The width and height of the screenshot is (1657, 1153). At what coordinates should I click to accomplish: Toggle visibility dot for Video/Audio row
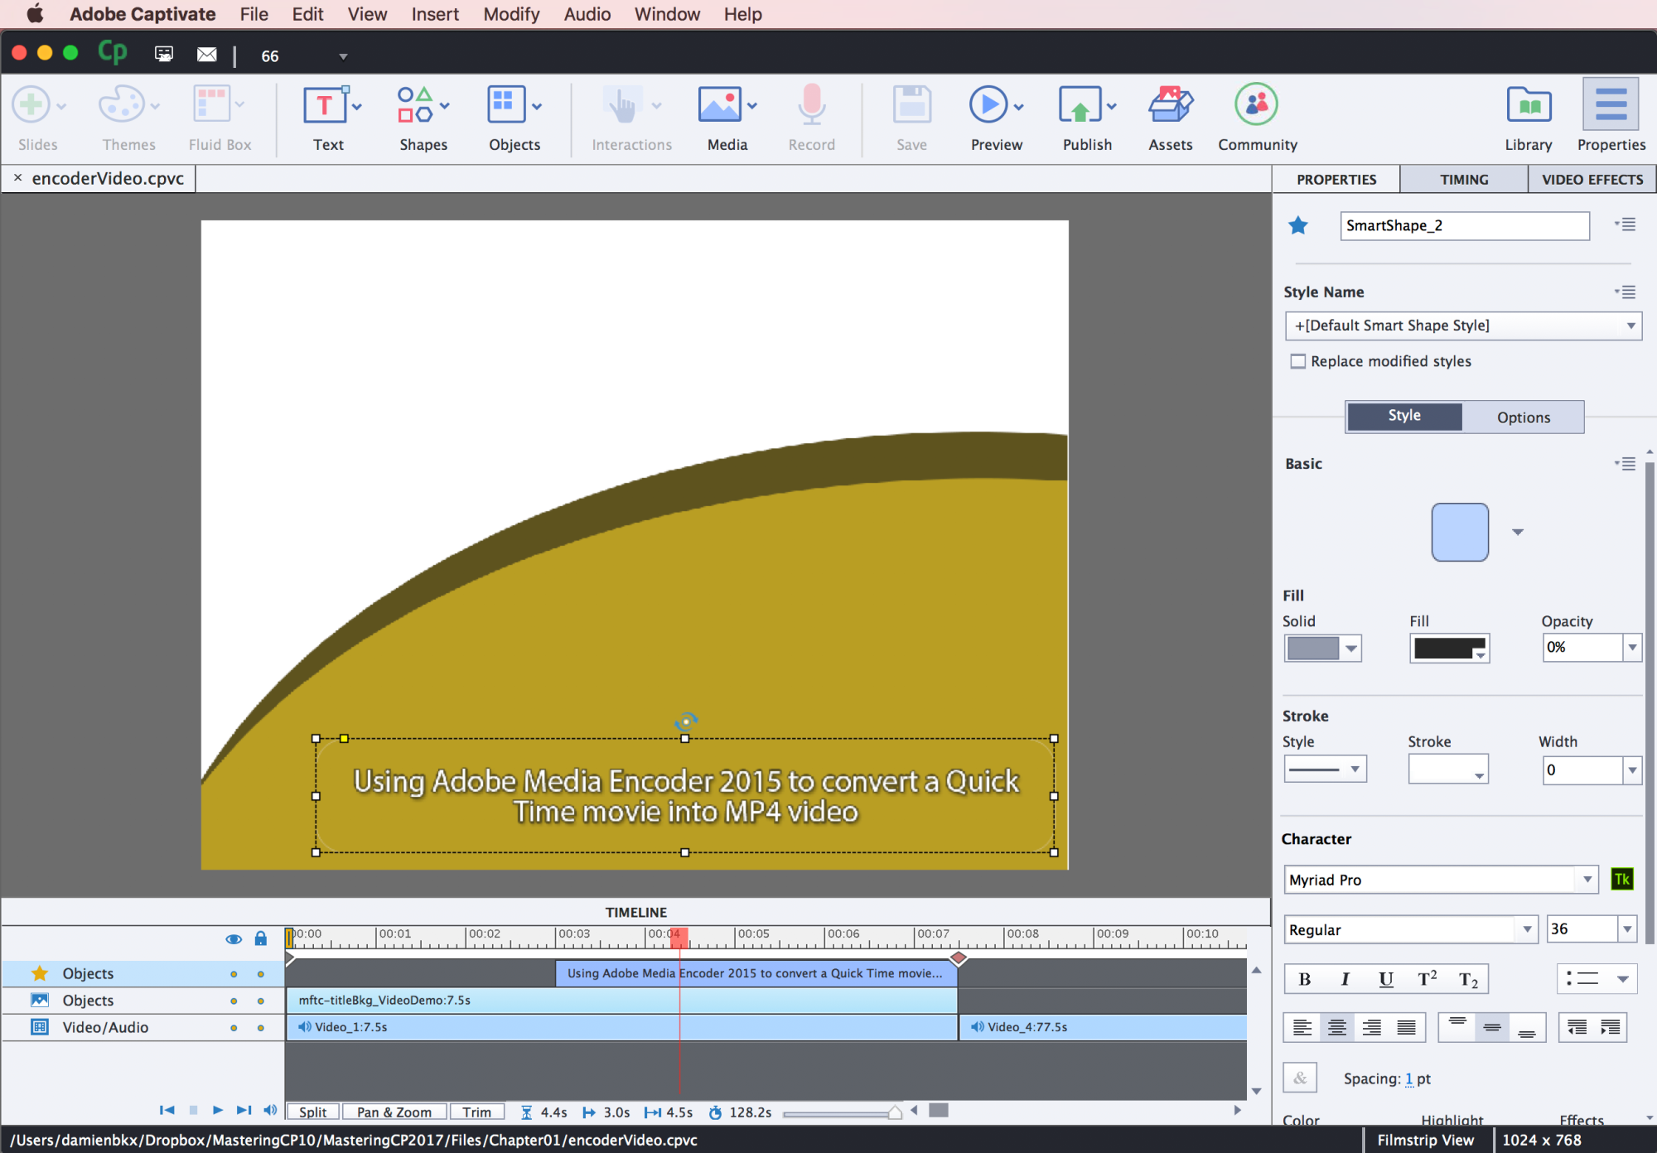click(x=234, y=1028)
